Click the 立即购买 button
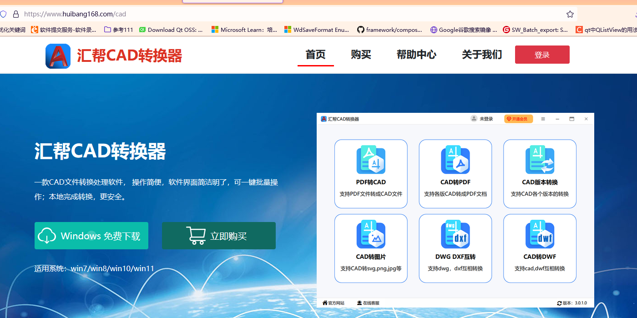This screenshot has width=637, height=318. click(219, 236)
